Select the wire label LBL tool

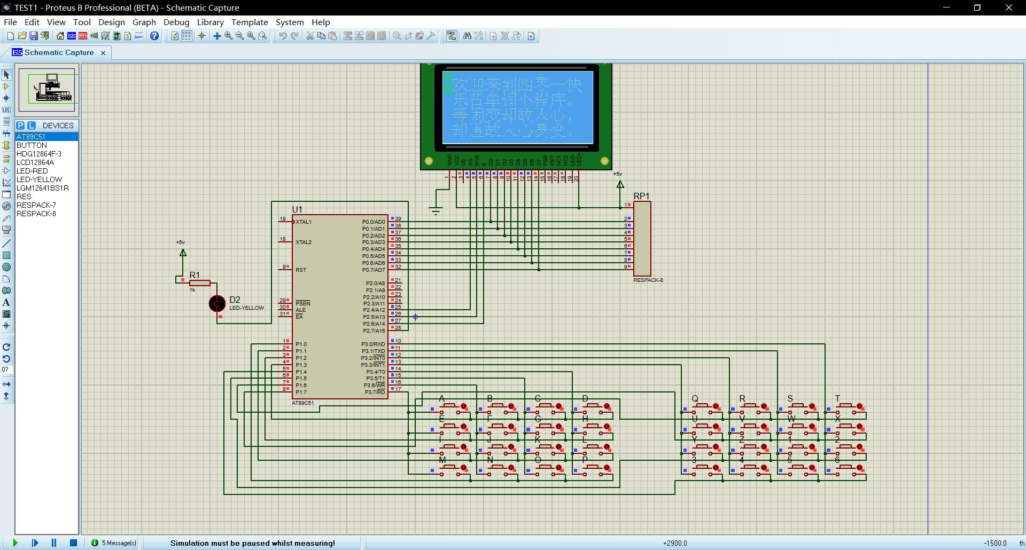pyautogui.click(x=6, y=109)
